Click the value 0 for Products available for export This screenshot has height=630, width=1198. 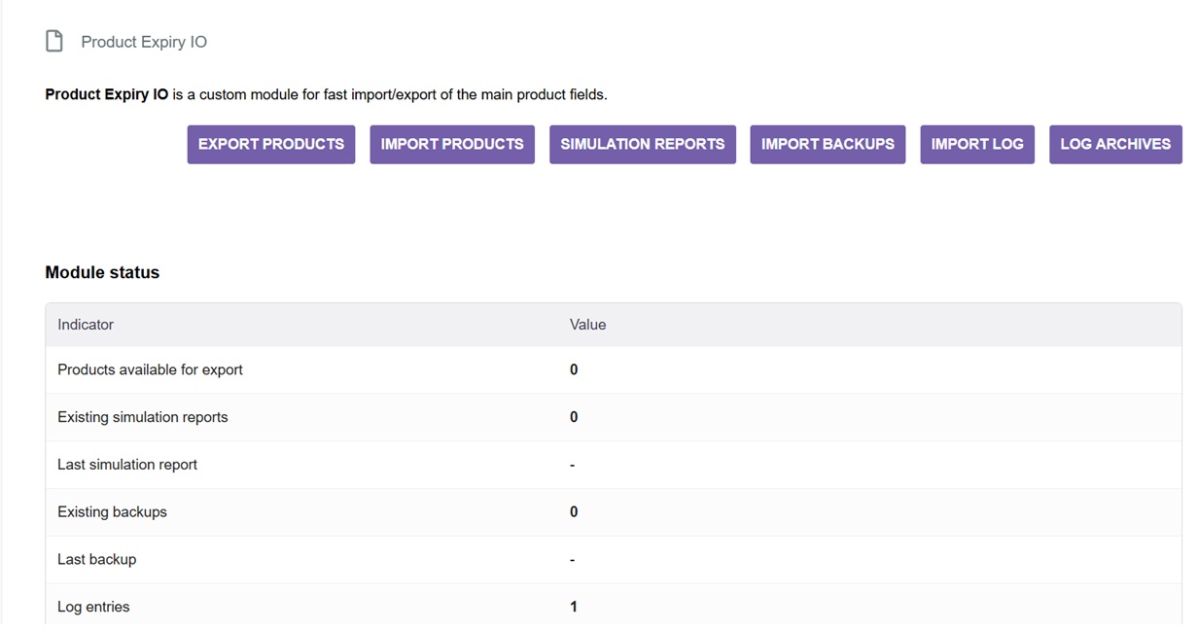point(574,369)
